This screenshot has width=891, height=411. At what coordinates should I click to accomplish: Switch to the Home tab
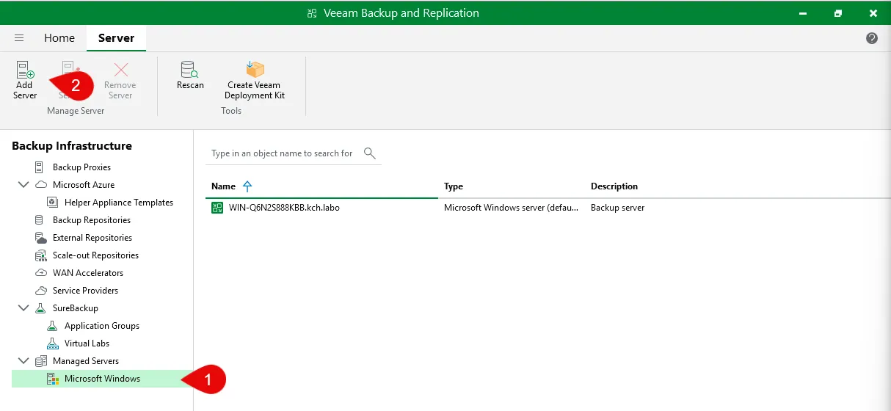click(59, 38)
